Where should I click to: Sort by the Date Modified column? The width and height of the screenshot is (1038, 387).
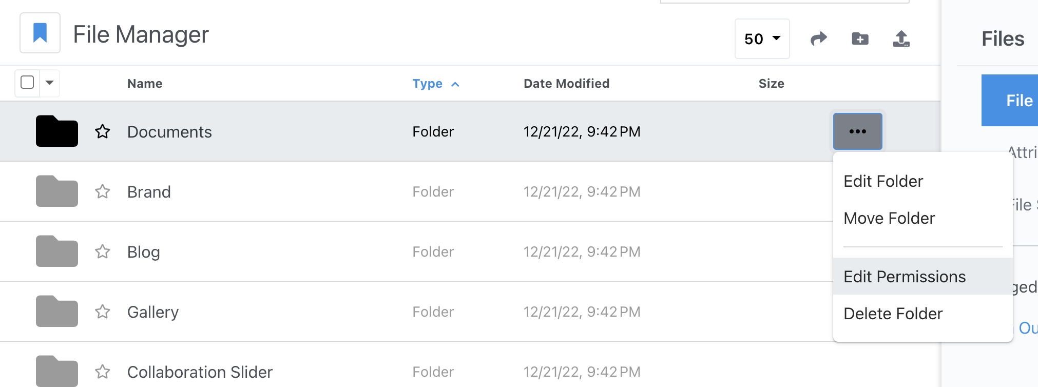click(566, 84)
